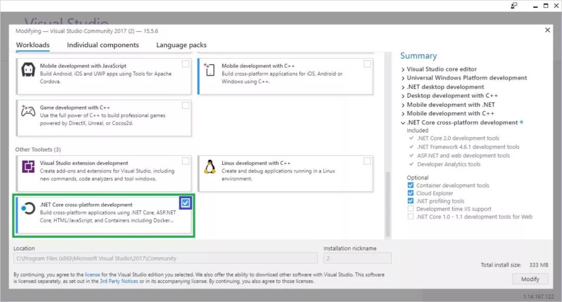Check Mobile development with C++ workload

pos(367,64)
